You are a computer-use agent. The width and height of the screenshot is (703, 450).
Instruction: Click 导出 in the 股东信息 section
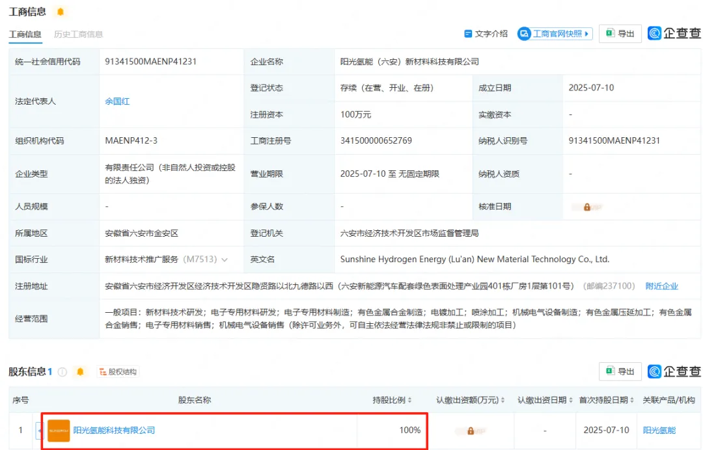pos(620,372)
